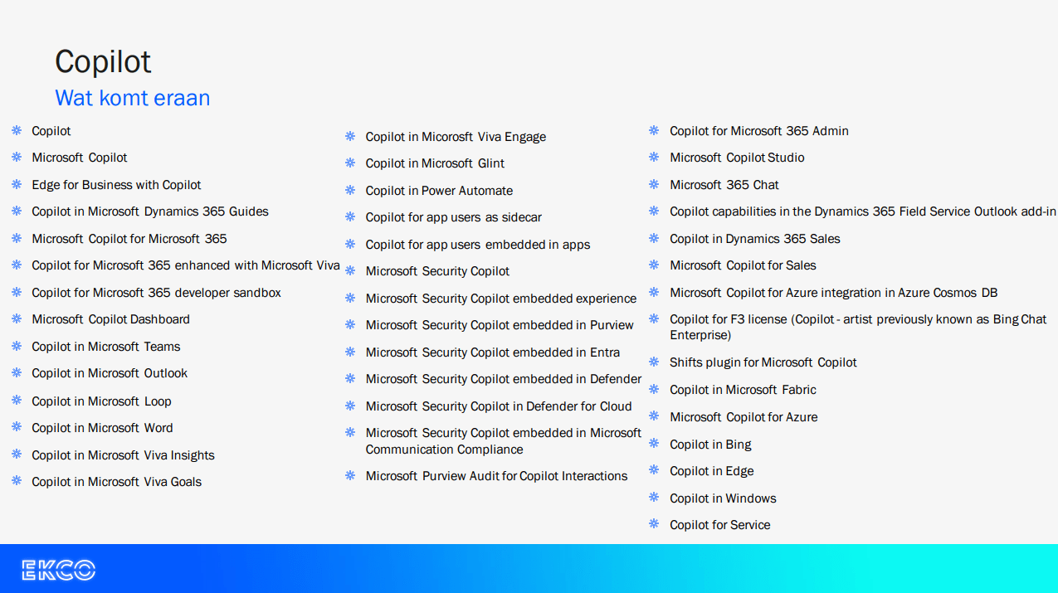Select "Shifts plugin for Microsoft Copilot"
Image resolution: width=1058 pixels, height=593 pixels.
(763, 362)
